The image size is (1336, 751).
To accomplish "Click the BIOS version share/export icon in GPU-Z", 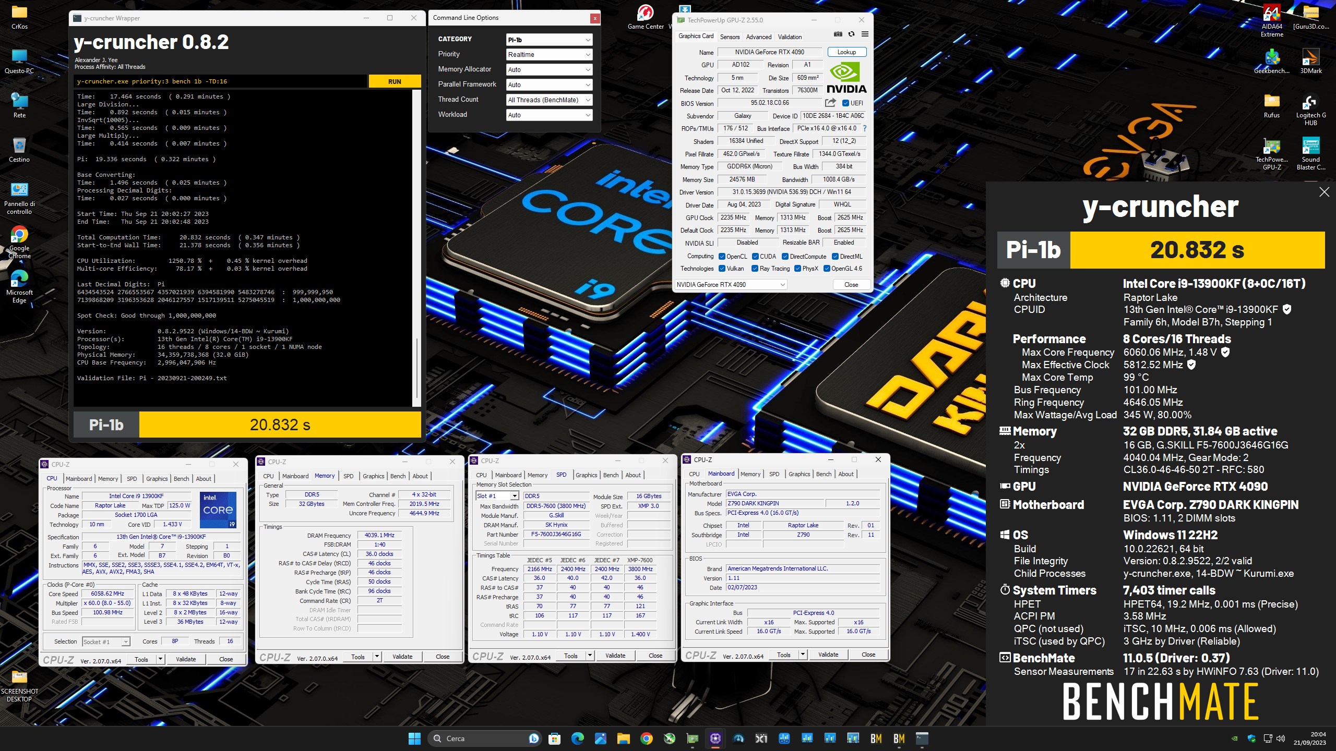I will 830,103.
